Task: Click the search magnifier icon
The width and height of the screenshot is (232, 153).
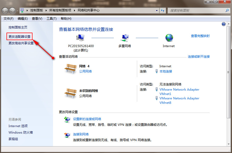Action: [x=227, y=10]
